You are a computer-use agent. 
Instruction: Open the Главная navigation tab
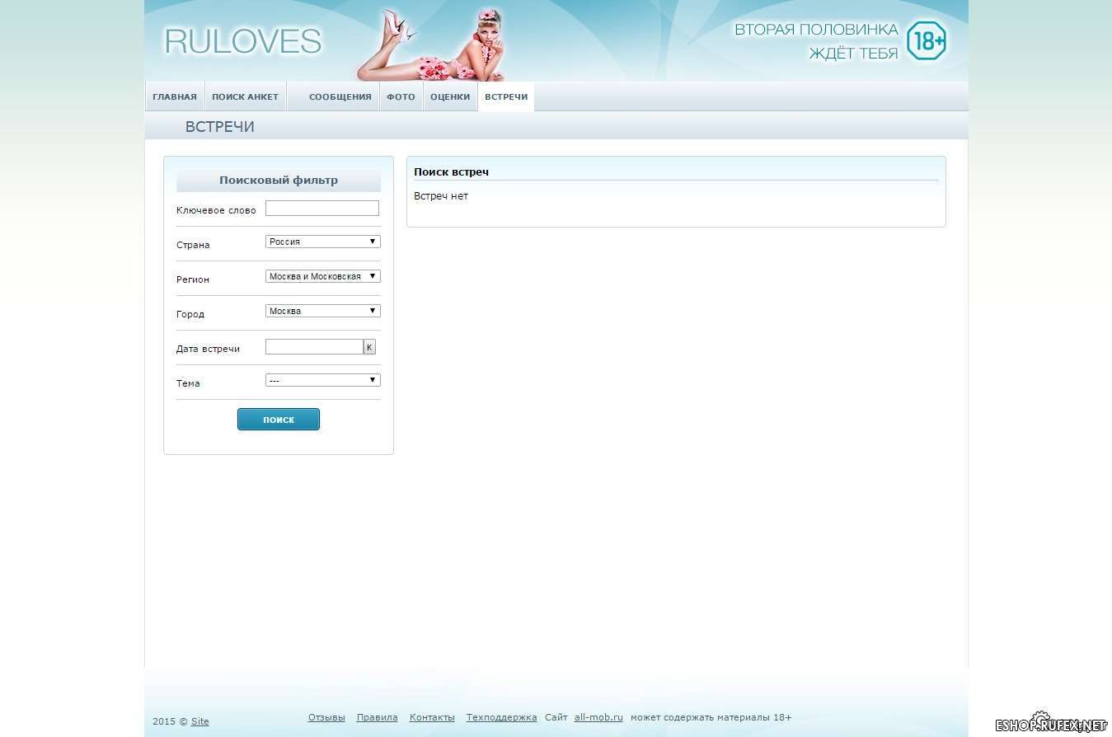tap(175, 97)
